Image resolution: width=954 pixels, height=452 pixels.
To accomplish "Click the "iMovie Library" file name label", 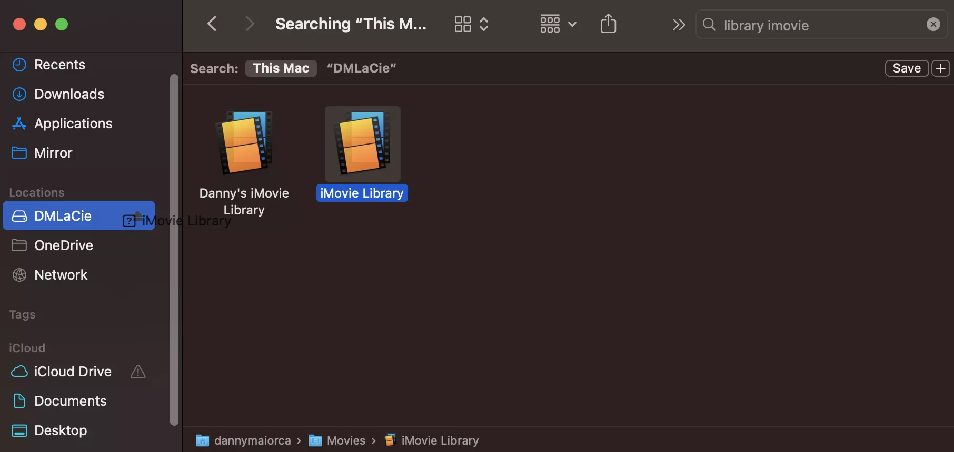I will pos(362,193).
